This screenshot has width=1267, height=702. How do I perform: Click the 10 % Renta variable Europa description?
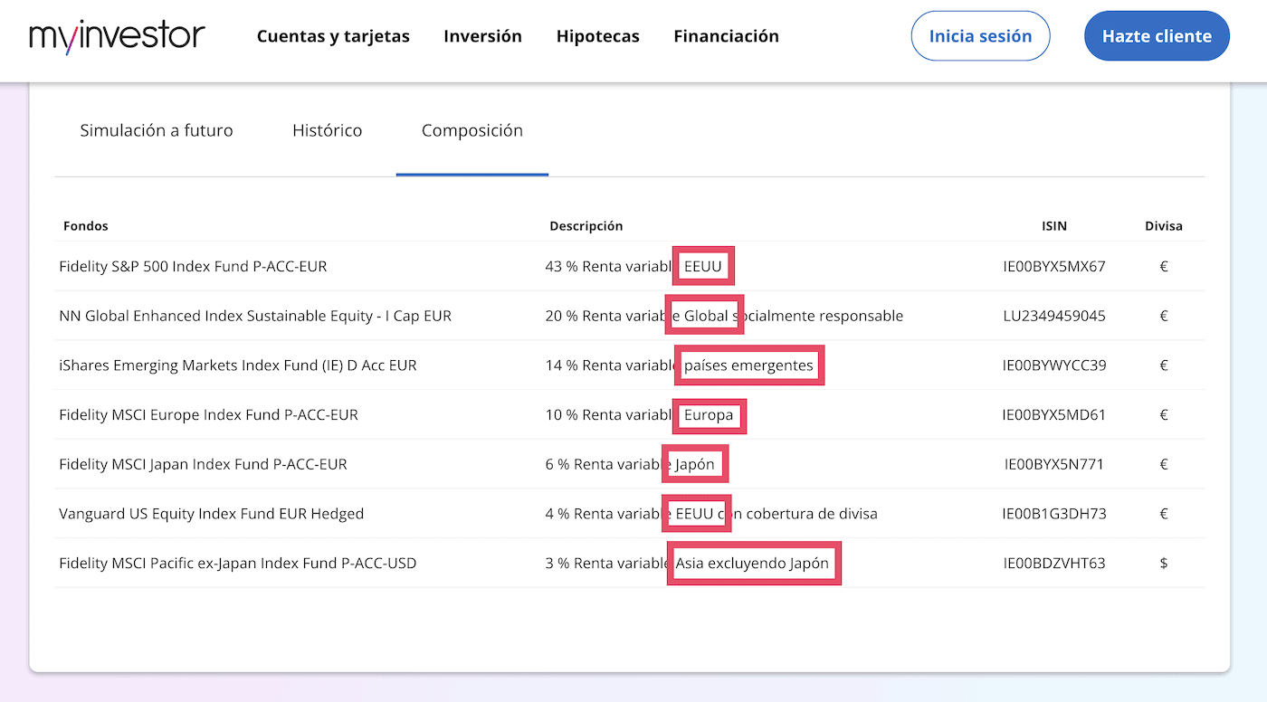coord(639,415)
